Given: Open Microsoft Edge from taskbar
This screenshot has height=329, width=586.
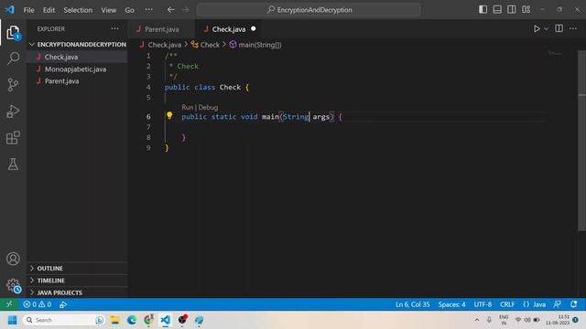Looking at the screenshot, I should click(132, 320).
